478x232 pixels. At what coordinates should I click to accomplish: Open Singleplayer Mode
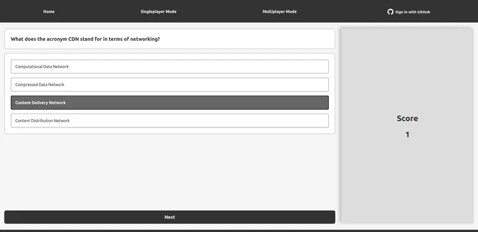click(159, 11)
